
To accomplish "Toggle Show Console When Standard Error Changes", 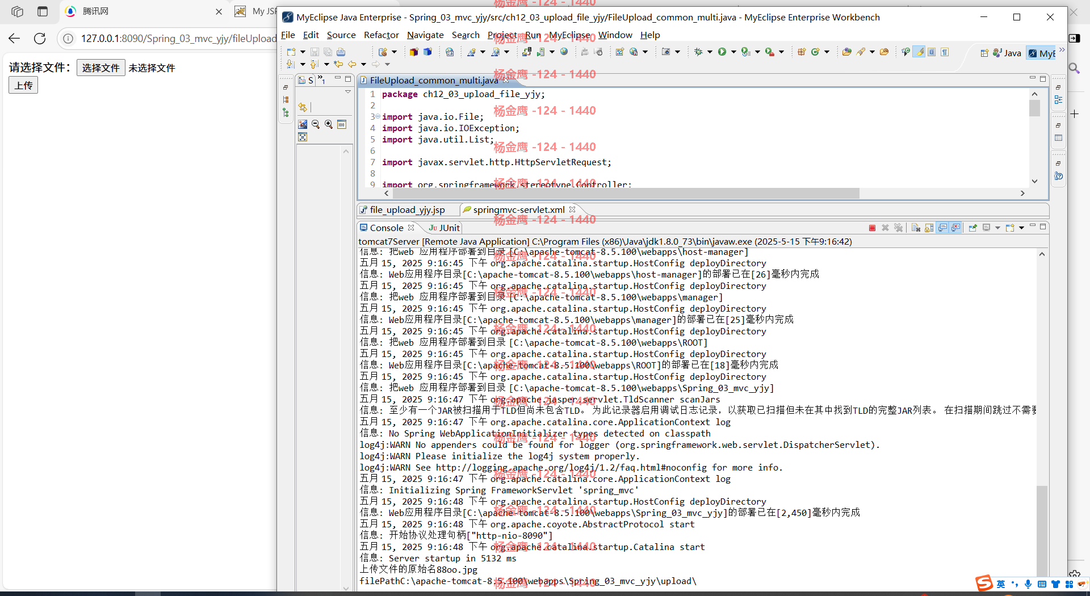I will point(955,228).
